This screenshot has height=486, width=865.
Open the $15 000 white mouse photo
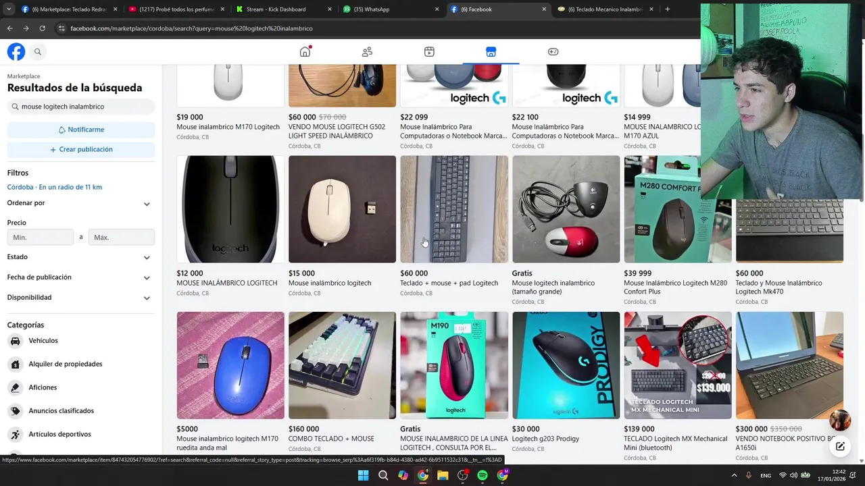[342, 209]
